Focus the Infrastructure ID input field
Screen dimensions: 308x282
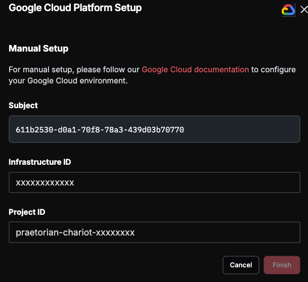coord(154,182)
